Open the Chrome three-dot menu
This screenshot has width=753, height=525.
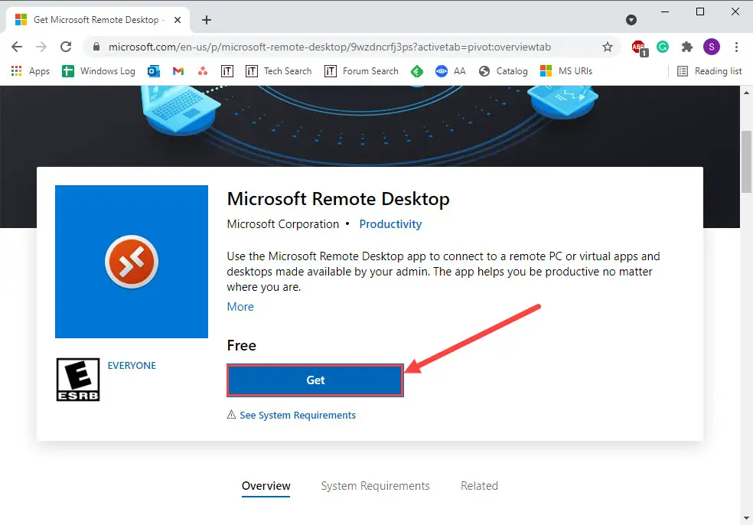[x=736, y=47]
